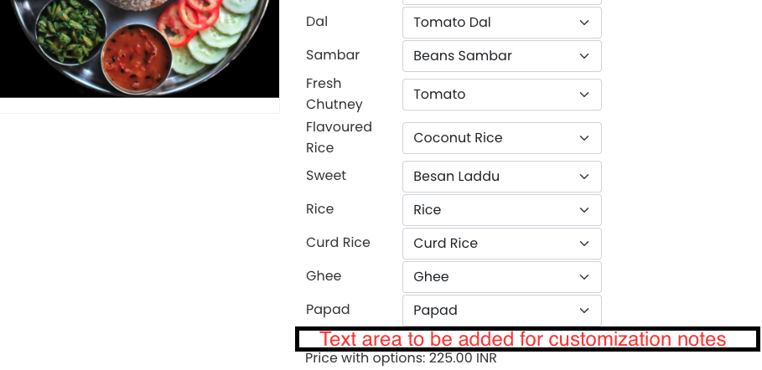The height and width of the screenshot is (370, 762).
Task: Click the chevron icon on Besan Laddu dropdown
Action: 584,177
